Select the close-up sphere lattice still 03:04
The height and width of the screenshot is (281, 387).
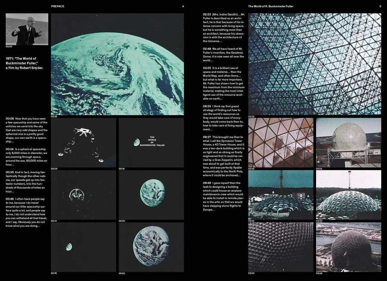pos(281,247)
